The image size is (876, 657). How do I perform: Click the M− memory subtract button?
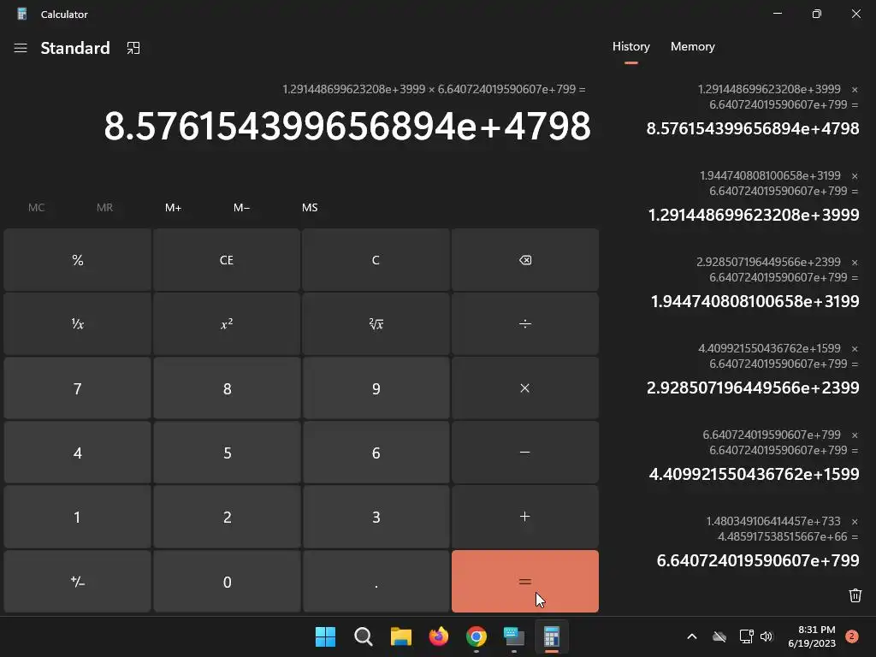pyautogui.click(x=241, y=207)
